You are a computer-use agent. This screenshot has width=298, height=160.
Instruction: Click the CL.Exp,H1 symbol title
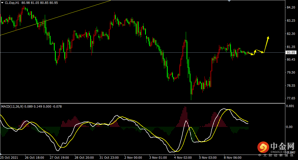[12, 3]
